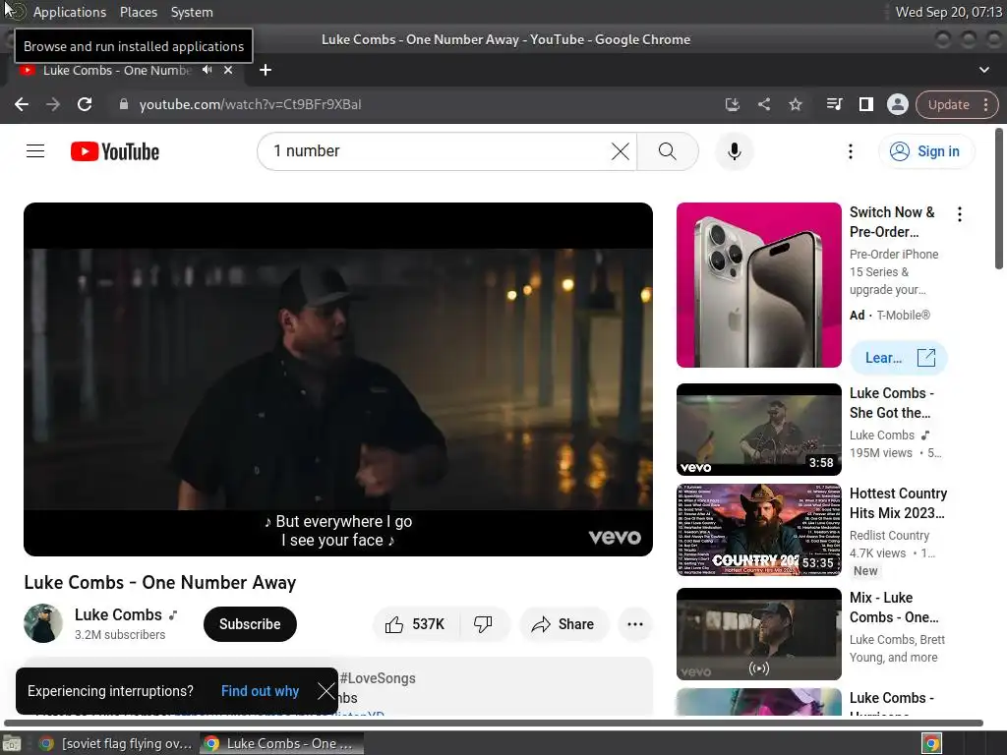Screen dimensions: 1007x755
Task: Go to YouTube home via logo
Action: pyautogui.click(x=115, y=151)
